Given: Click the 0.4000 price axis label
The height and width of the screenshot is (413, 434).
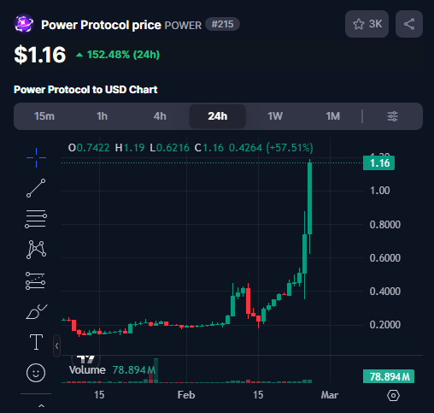Looking at the screenshot, I should coord(385,292).
